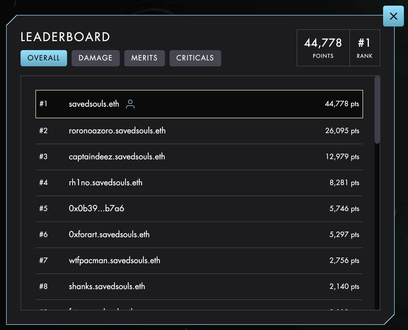Close the leaderboard dialog with X
408x330 pixels.
[x=393, y=16]
